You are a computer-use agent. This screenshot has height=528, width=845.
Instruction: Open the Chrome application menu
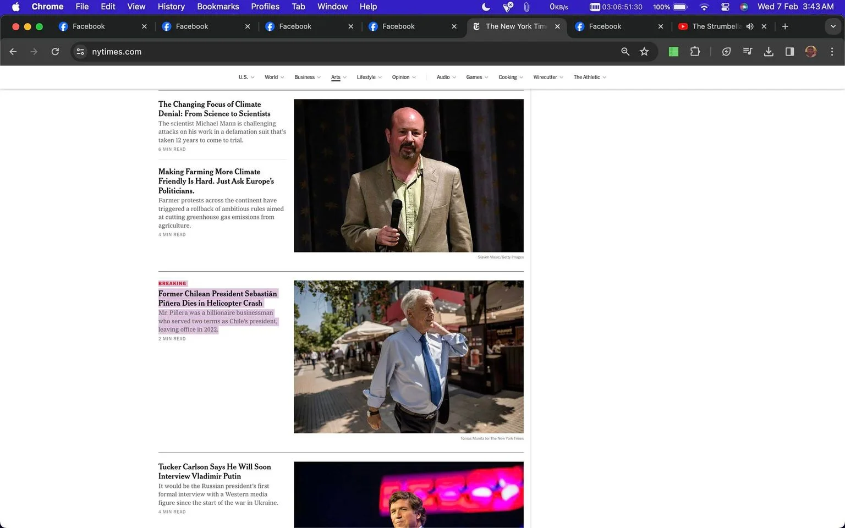click(47, 7)
